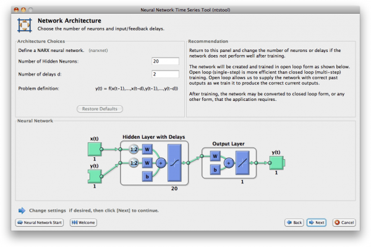
Task: Click the Recommendation panel title
Action: click(x=208, y=41)
